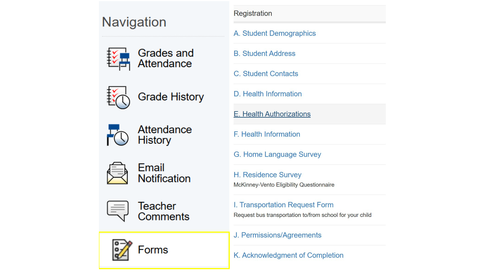
Task: Open Grades and Attendance menu item
Action: coord(166,58)
